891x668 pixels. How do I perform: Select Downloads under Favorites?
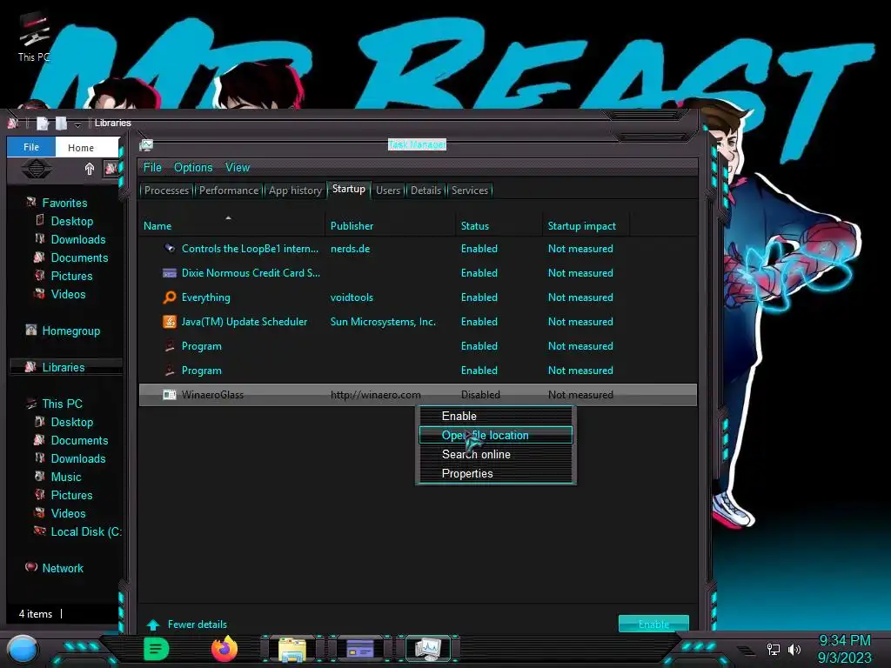click(x=77, y=239)
